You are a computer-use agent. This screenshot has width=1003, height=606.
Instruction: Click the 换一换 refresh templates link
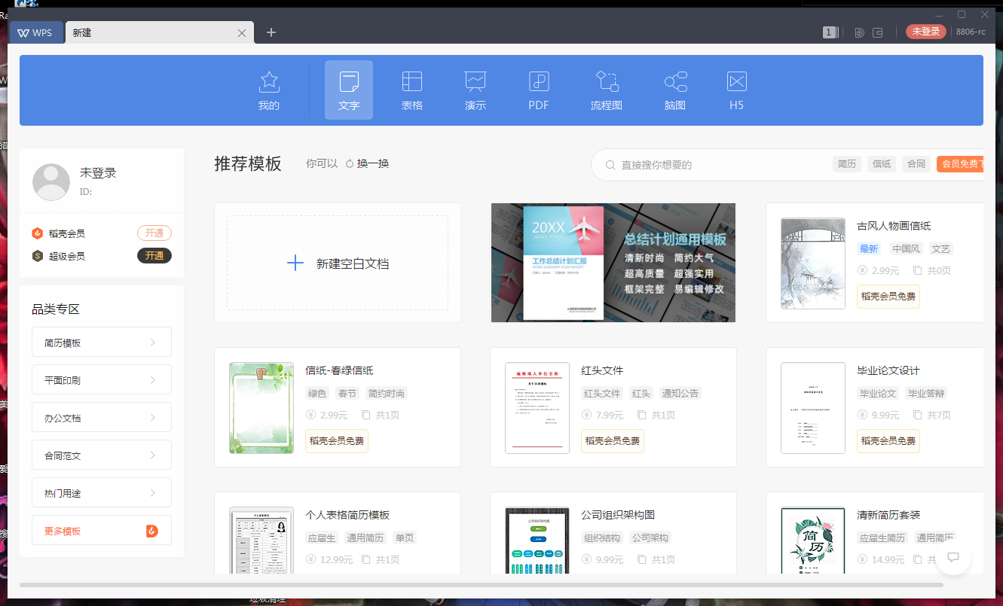click(367, 163)
